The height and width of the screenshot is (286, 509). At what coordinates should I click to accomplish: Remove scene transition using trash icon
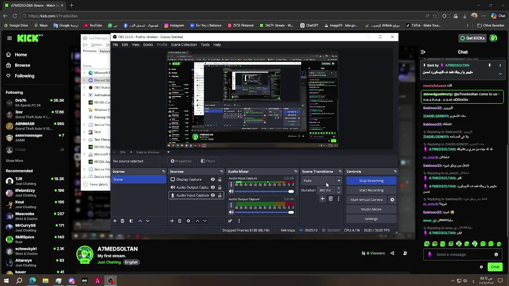330,199
